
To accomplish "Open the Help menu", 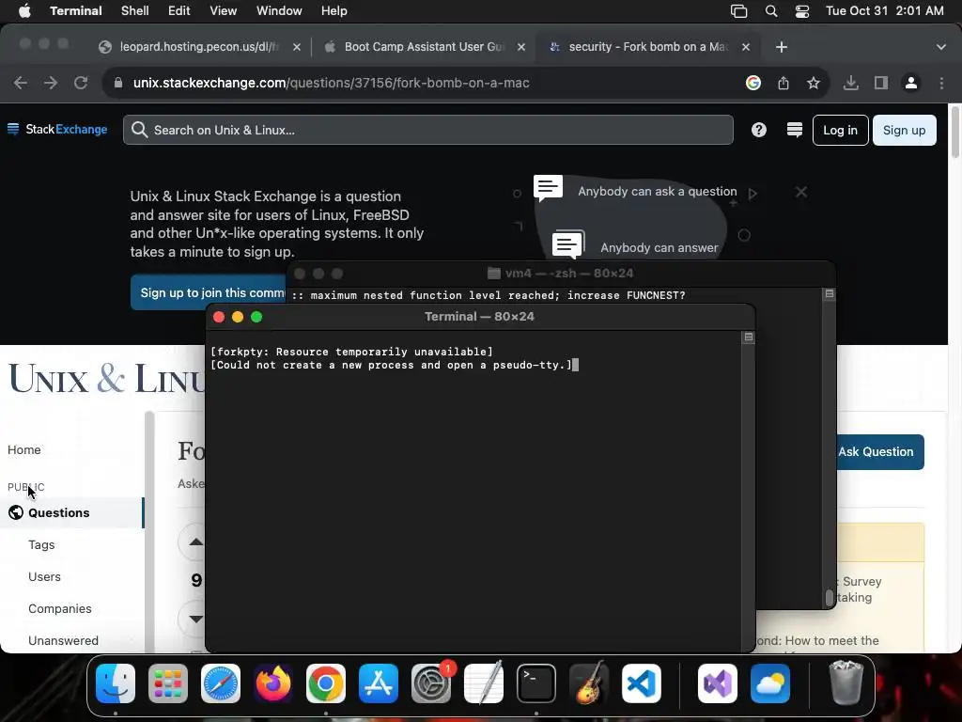I will pos(334,11).
